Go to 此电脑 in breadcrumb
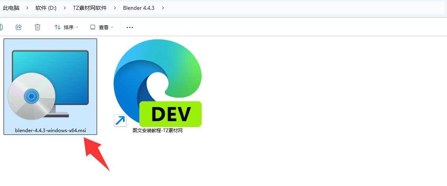The height and width of the screenshot is (186, 447). [11, 8]
